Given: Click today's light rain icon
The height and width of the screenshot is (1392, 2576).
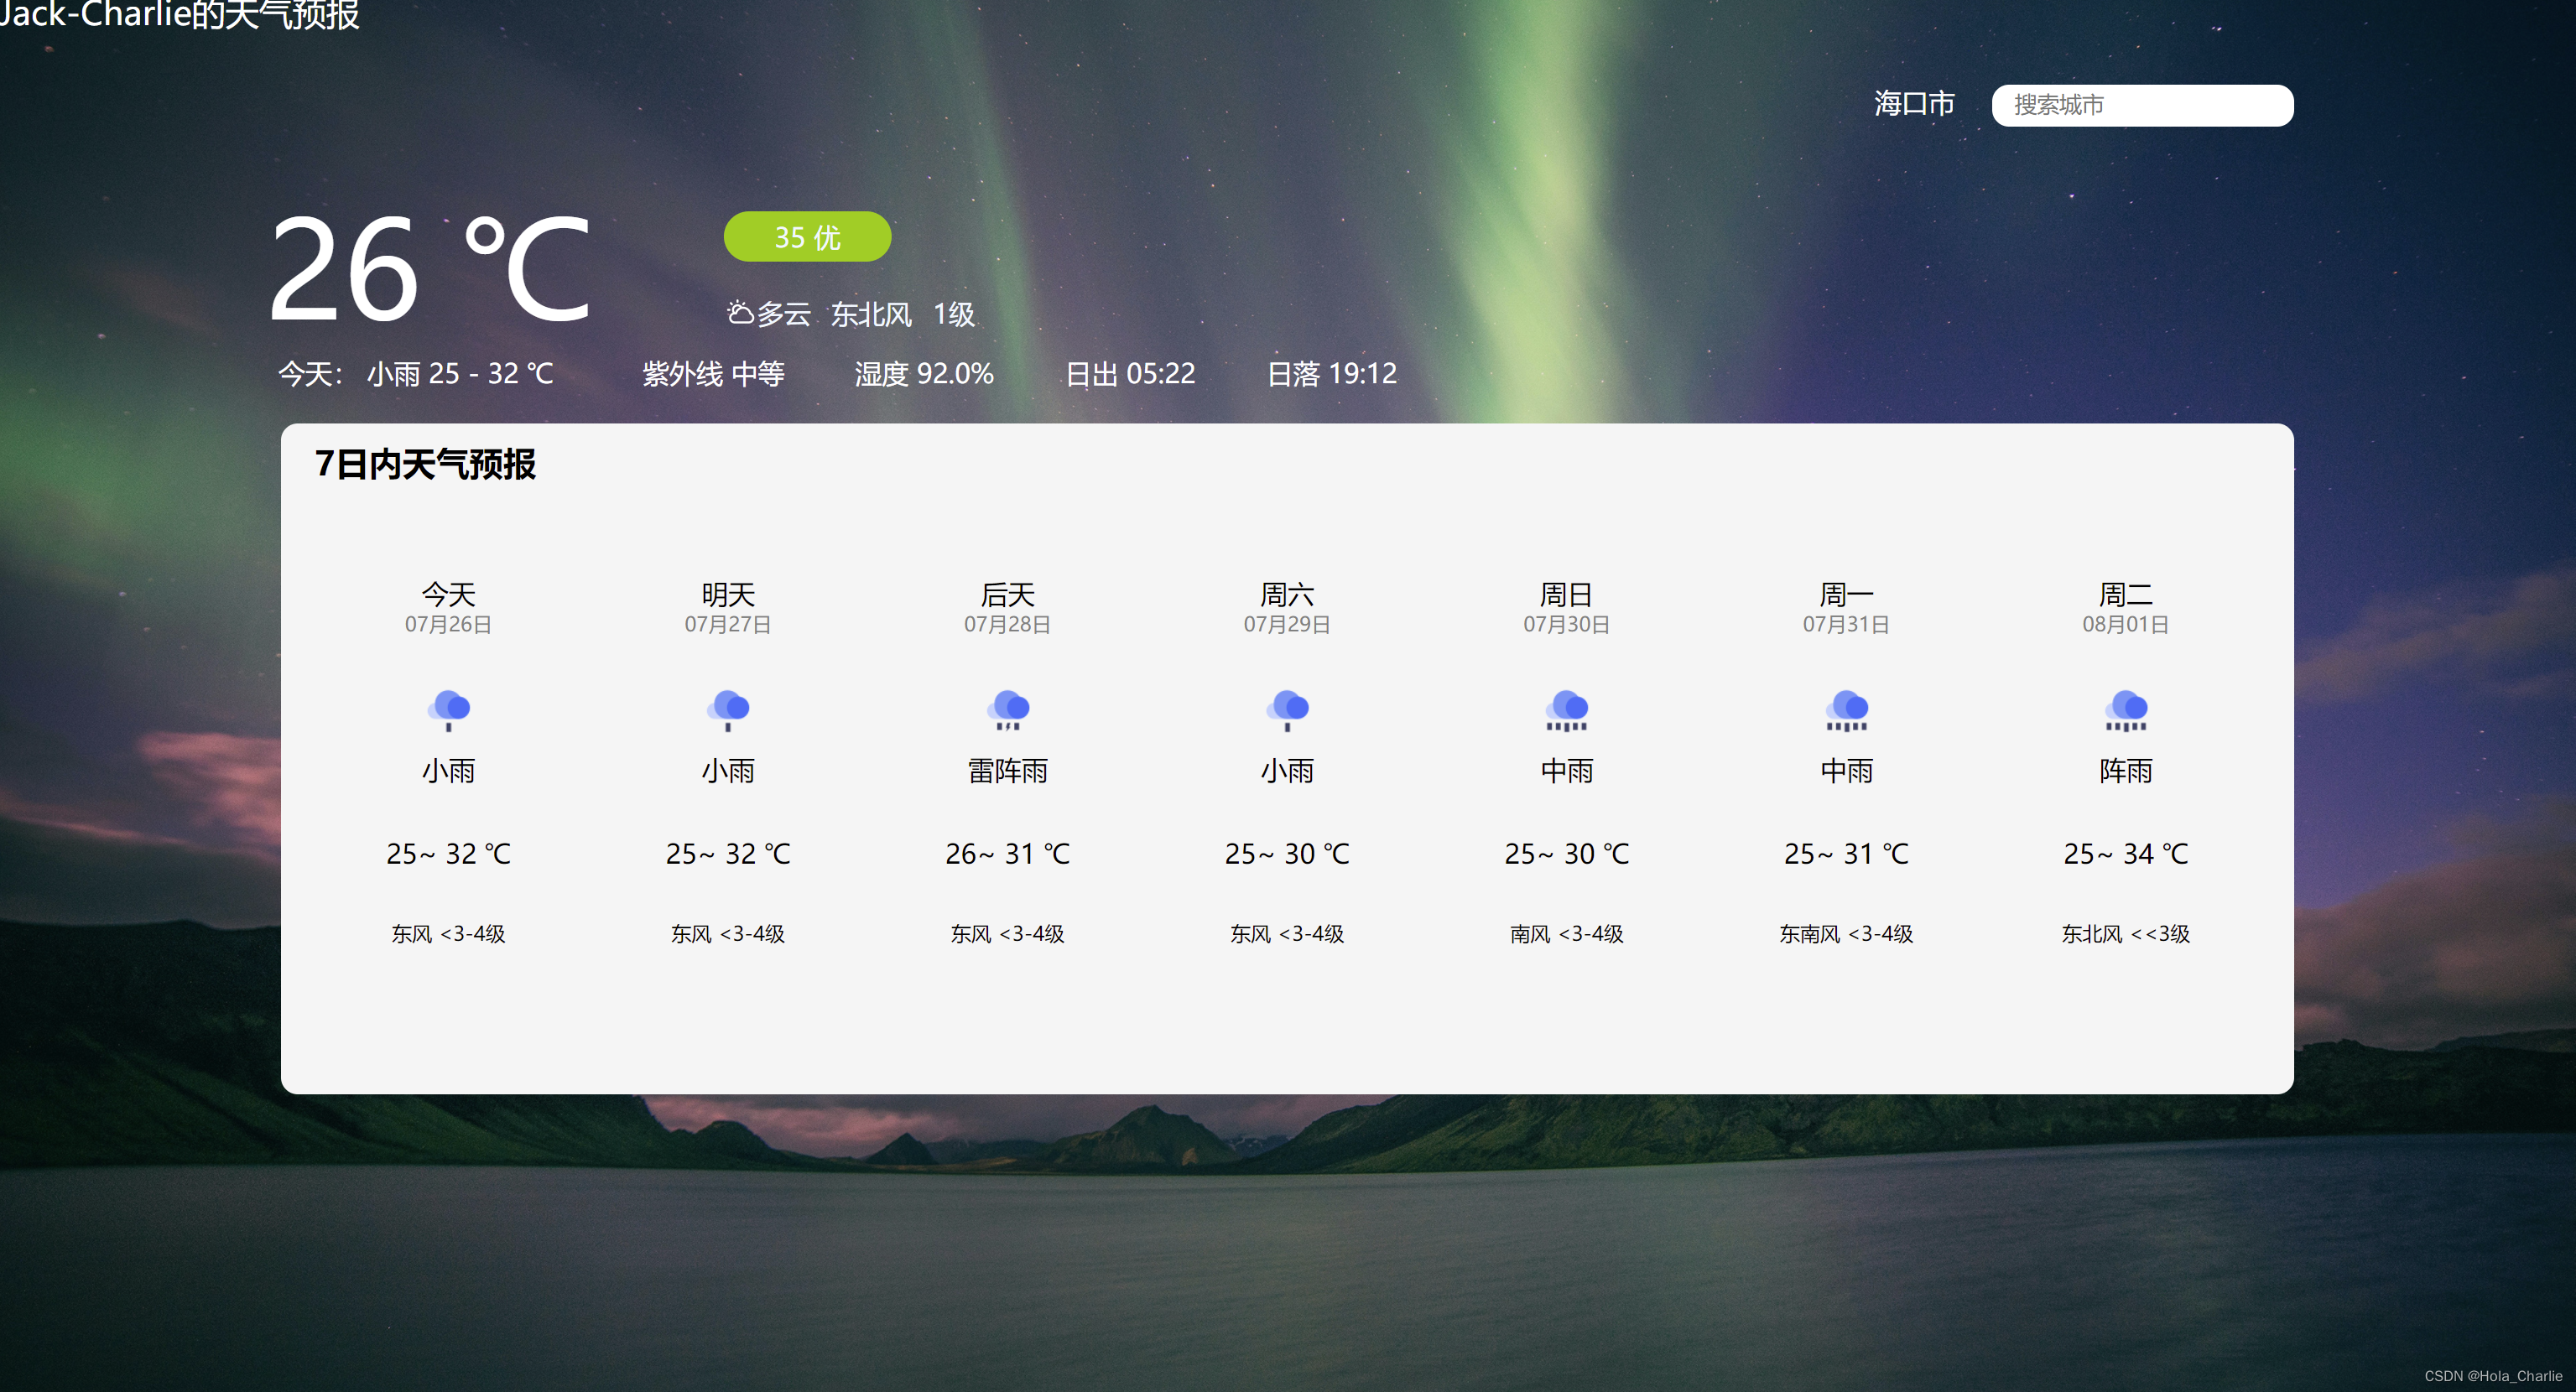Looking at the screenshot, I should point(448,710).
